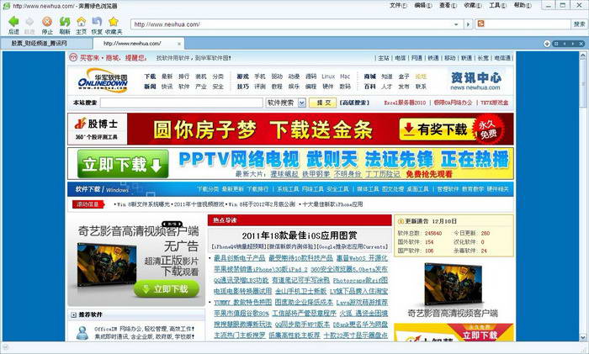The width and height of the screenshot is (589, 354).
Task: Open the 查看 (View) menu
Action: (x=448, y=5)
